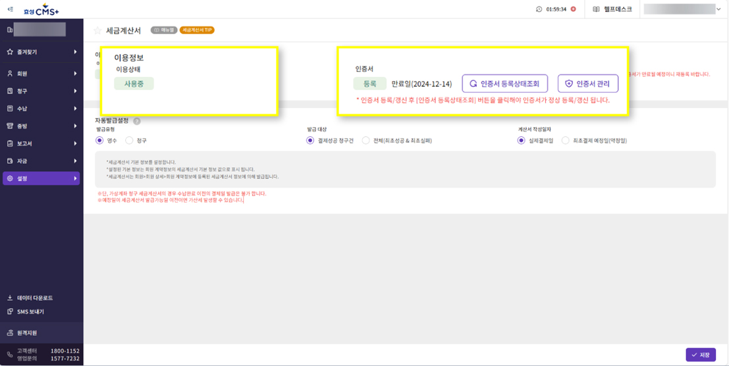
Task: Select the 청구 radio button under 발급유형
Action: click(129, 140)
